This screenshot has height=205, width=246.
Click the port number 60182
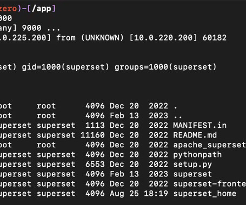(215, 38)
